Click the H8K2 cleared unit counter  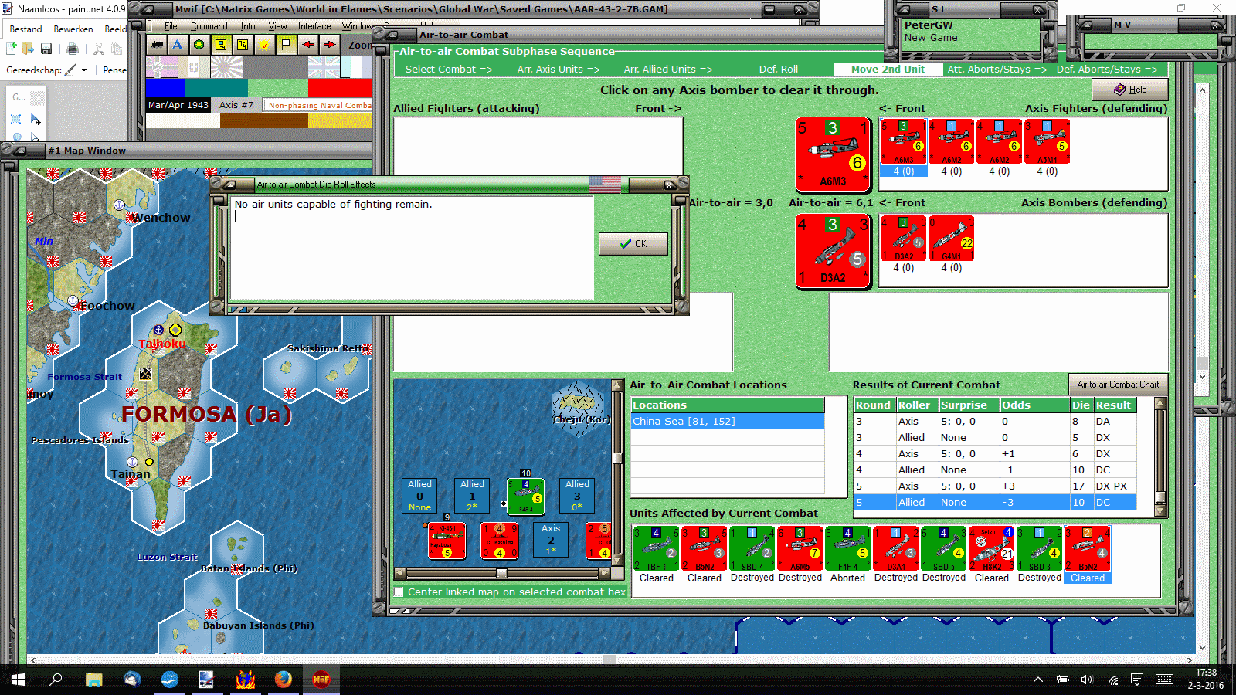tap(991, 549)
